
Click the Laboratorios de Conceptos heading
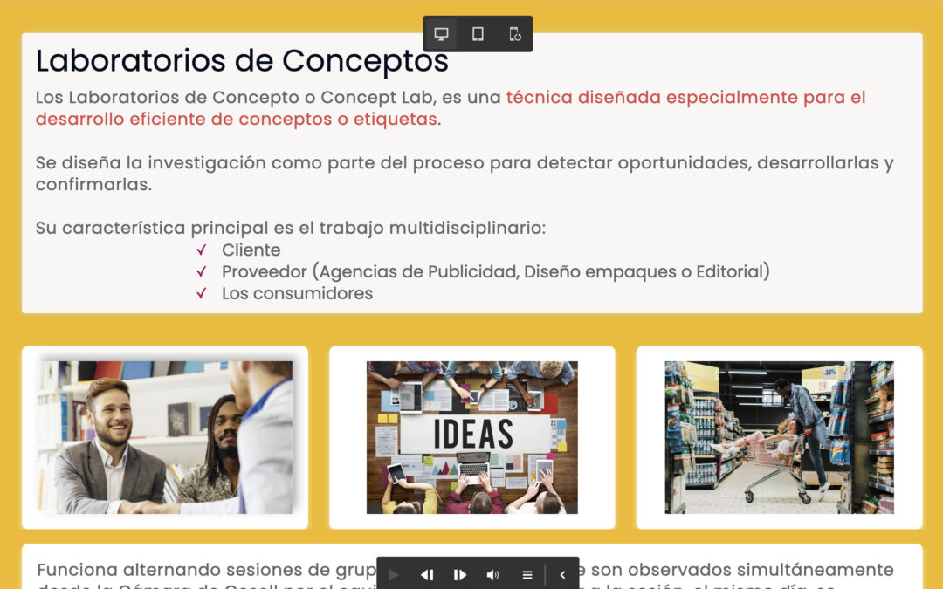(x=242, y=60)
